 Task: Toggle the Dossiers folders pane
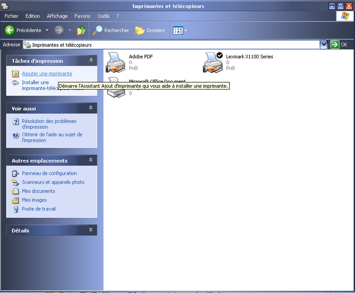pyautogui.click(x=150, y=30)
